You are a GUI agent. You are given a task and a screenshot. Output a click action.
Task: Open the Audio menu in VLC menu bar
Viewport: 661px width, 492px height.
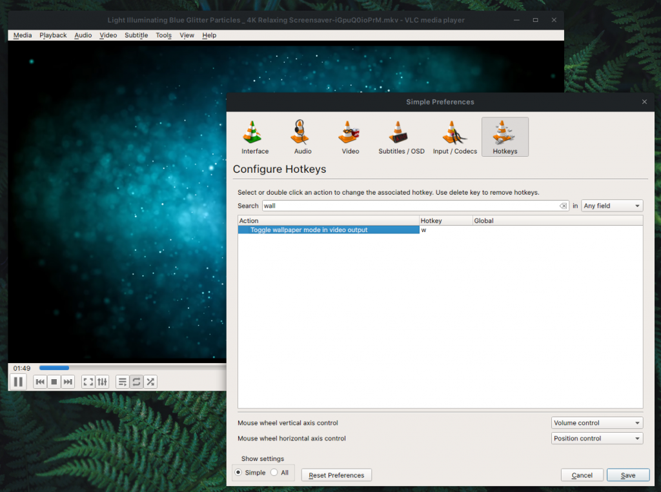[83, 35]
